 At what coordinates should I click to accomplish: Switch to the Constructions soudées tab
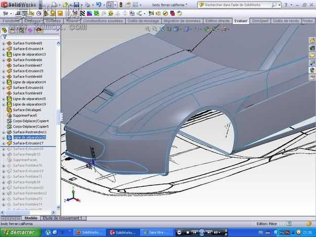[103, 21]
